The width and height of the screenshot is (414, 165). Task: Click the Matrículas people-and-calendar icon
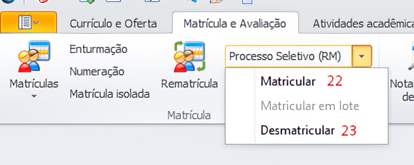[34, 56]
